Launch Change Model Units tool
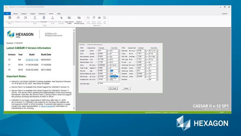Viewport: 241px width, 136px height. point(35,20)
